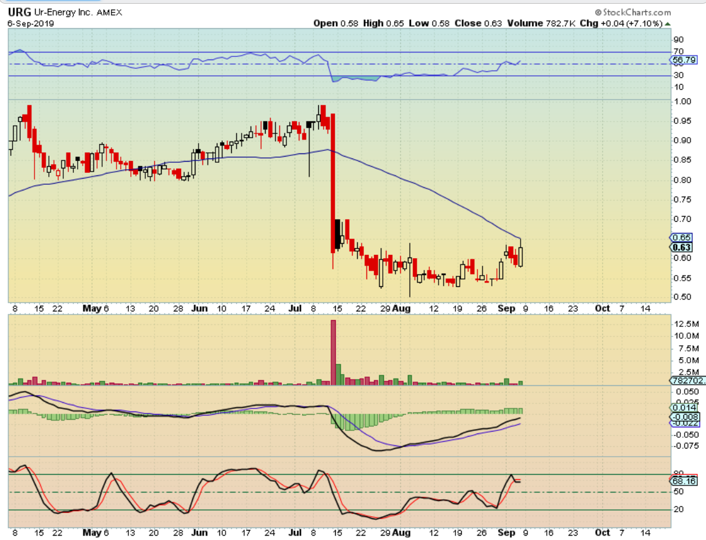
Task: Click the AMEX exchange label
Action: click(110, 13)
